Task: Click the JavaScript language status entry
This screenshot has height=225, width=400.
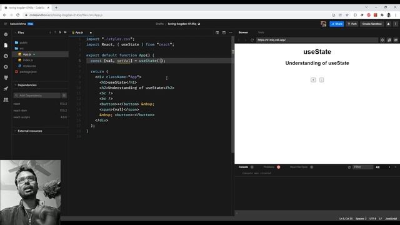Action: pos(391,219)
